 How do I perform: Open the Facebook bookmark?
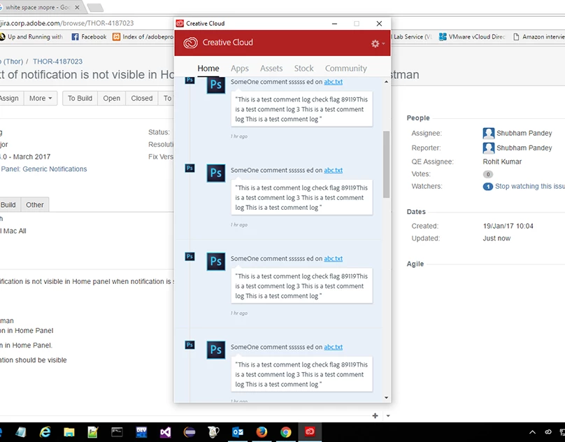click(89, 37)
